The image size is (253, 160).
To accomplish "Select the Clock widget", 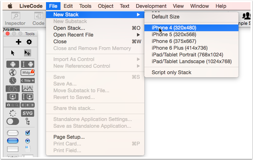I will pos(13,81).
